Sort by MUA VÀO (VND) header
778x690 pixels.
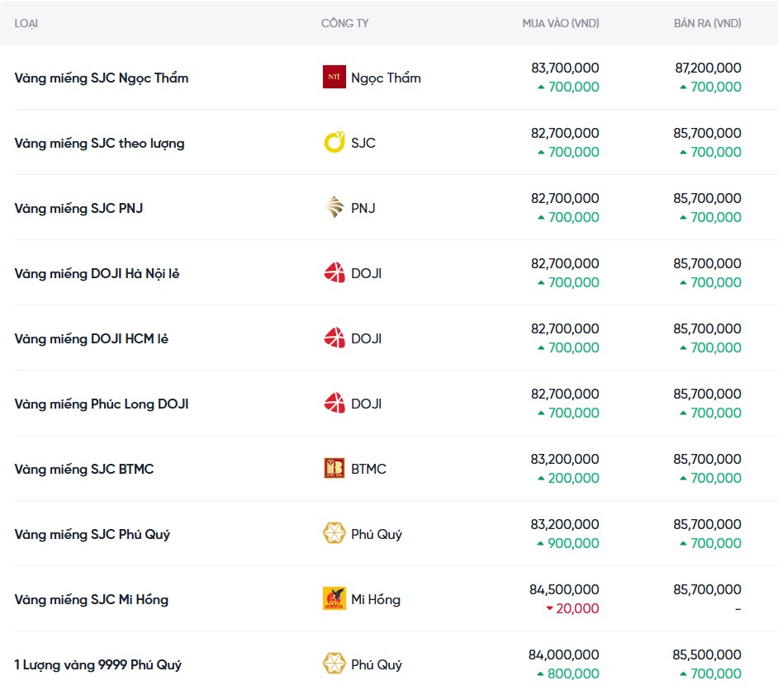[561, 23]
